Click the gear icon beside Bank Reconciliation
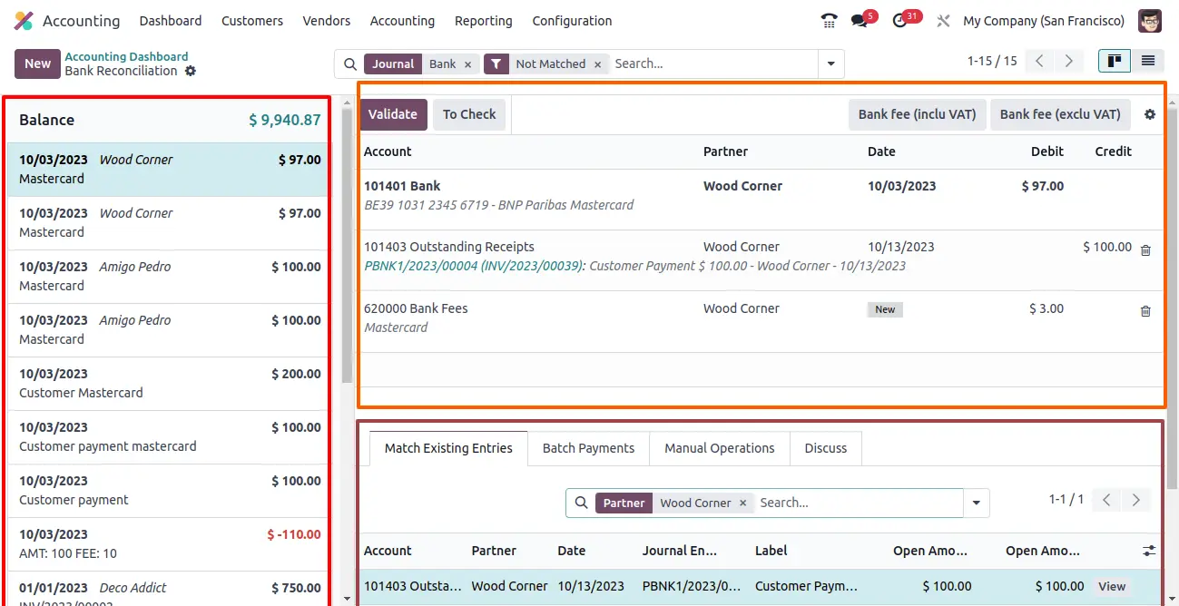Image resolution: width=1179 pixels, height=606 pixels. 191,71
